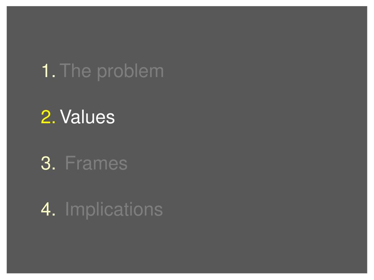Click the gray space between Frames and Implications
The height and width of the screenshot is (280, 374).
point(95,186)
